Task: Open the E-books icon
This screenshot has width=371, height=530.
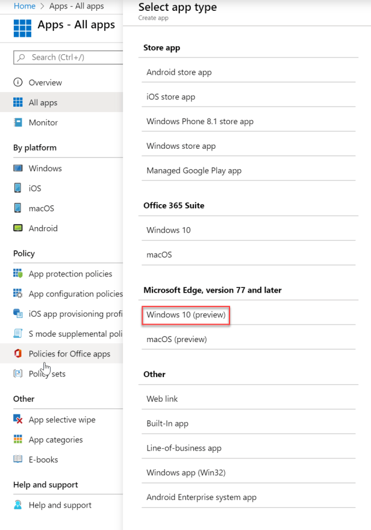Action: pyautogui.click(x=18, y=460)
